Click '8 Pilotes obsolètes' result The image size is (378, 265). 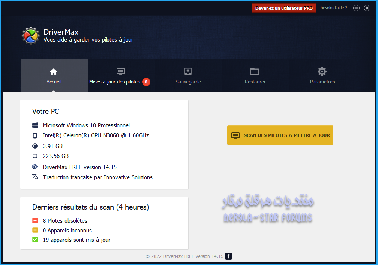tap(65, 221)
